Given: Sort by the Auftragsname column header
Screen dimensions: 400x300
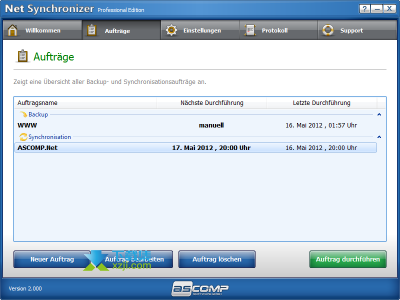Looking at the screenshot, I should (x=85, y=103).
